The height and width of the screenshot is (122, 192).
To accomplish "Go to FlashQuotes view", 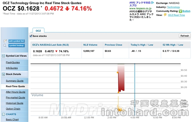I will pos(13,63).
